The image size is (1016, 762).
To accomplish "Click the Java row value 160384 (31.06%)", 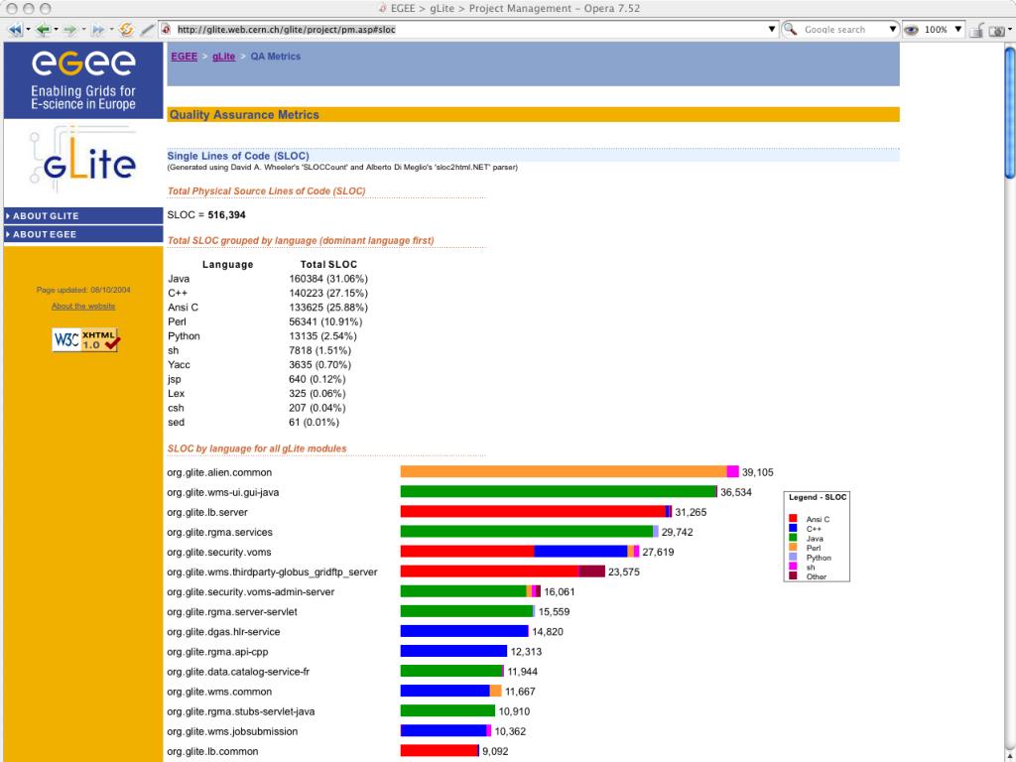I will (x=328, y=279).
